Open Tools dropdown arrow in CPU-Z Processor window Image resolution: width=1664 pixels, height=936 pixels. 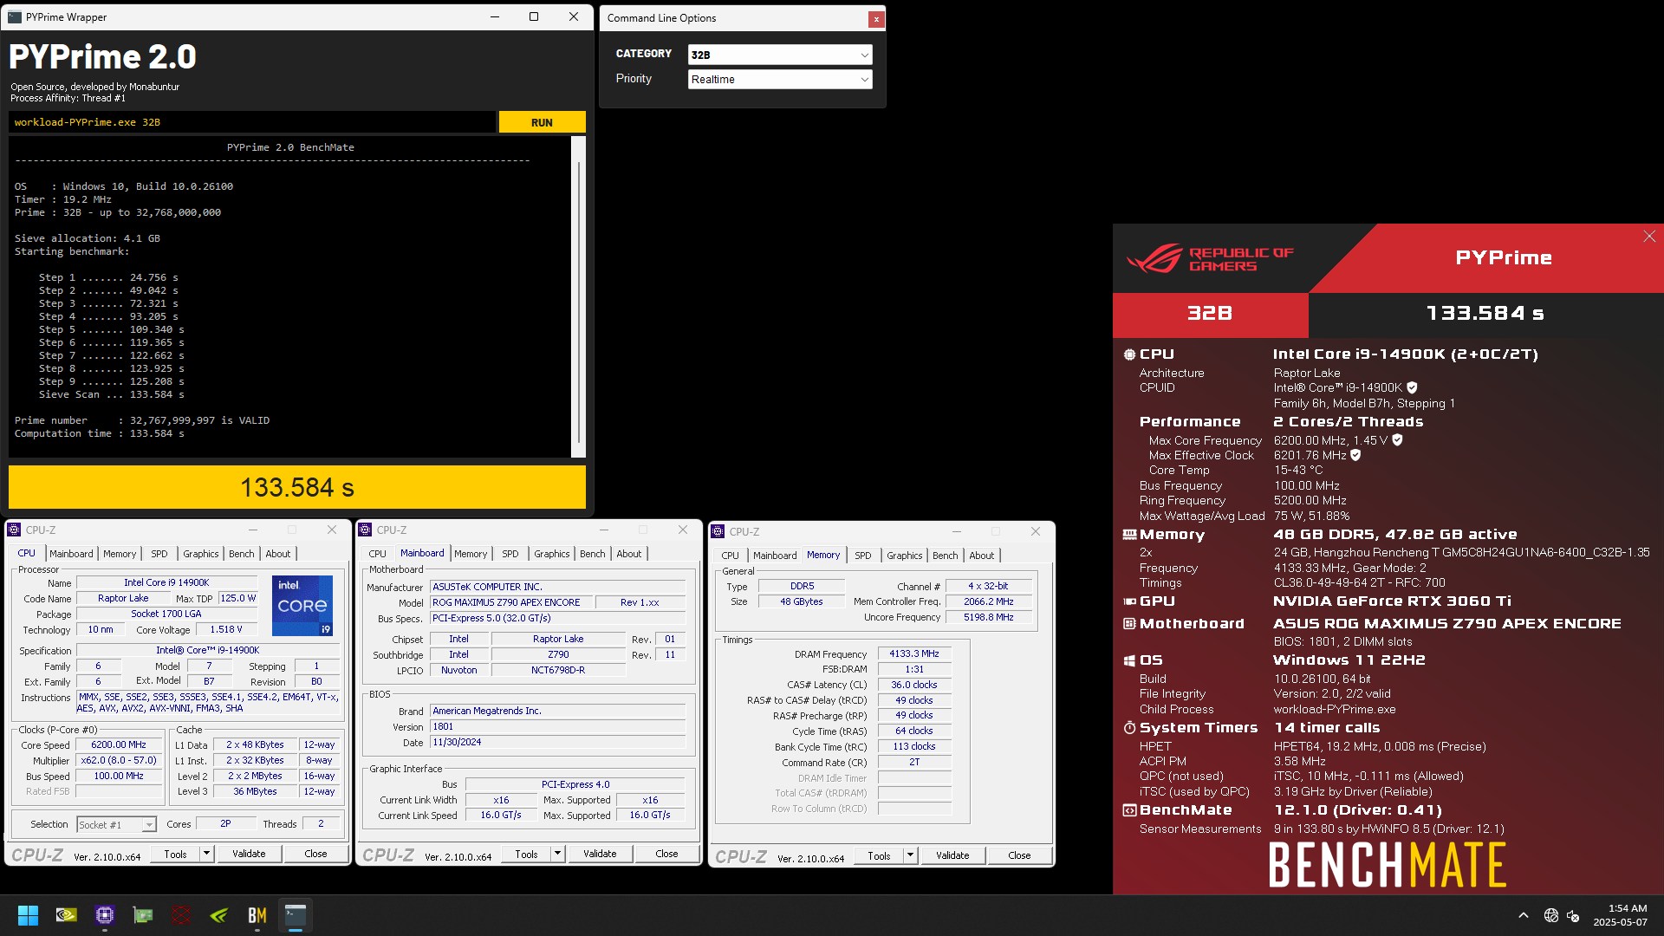[x=206, y=854]
